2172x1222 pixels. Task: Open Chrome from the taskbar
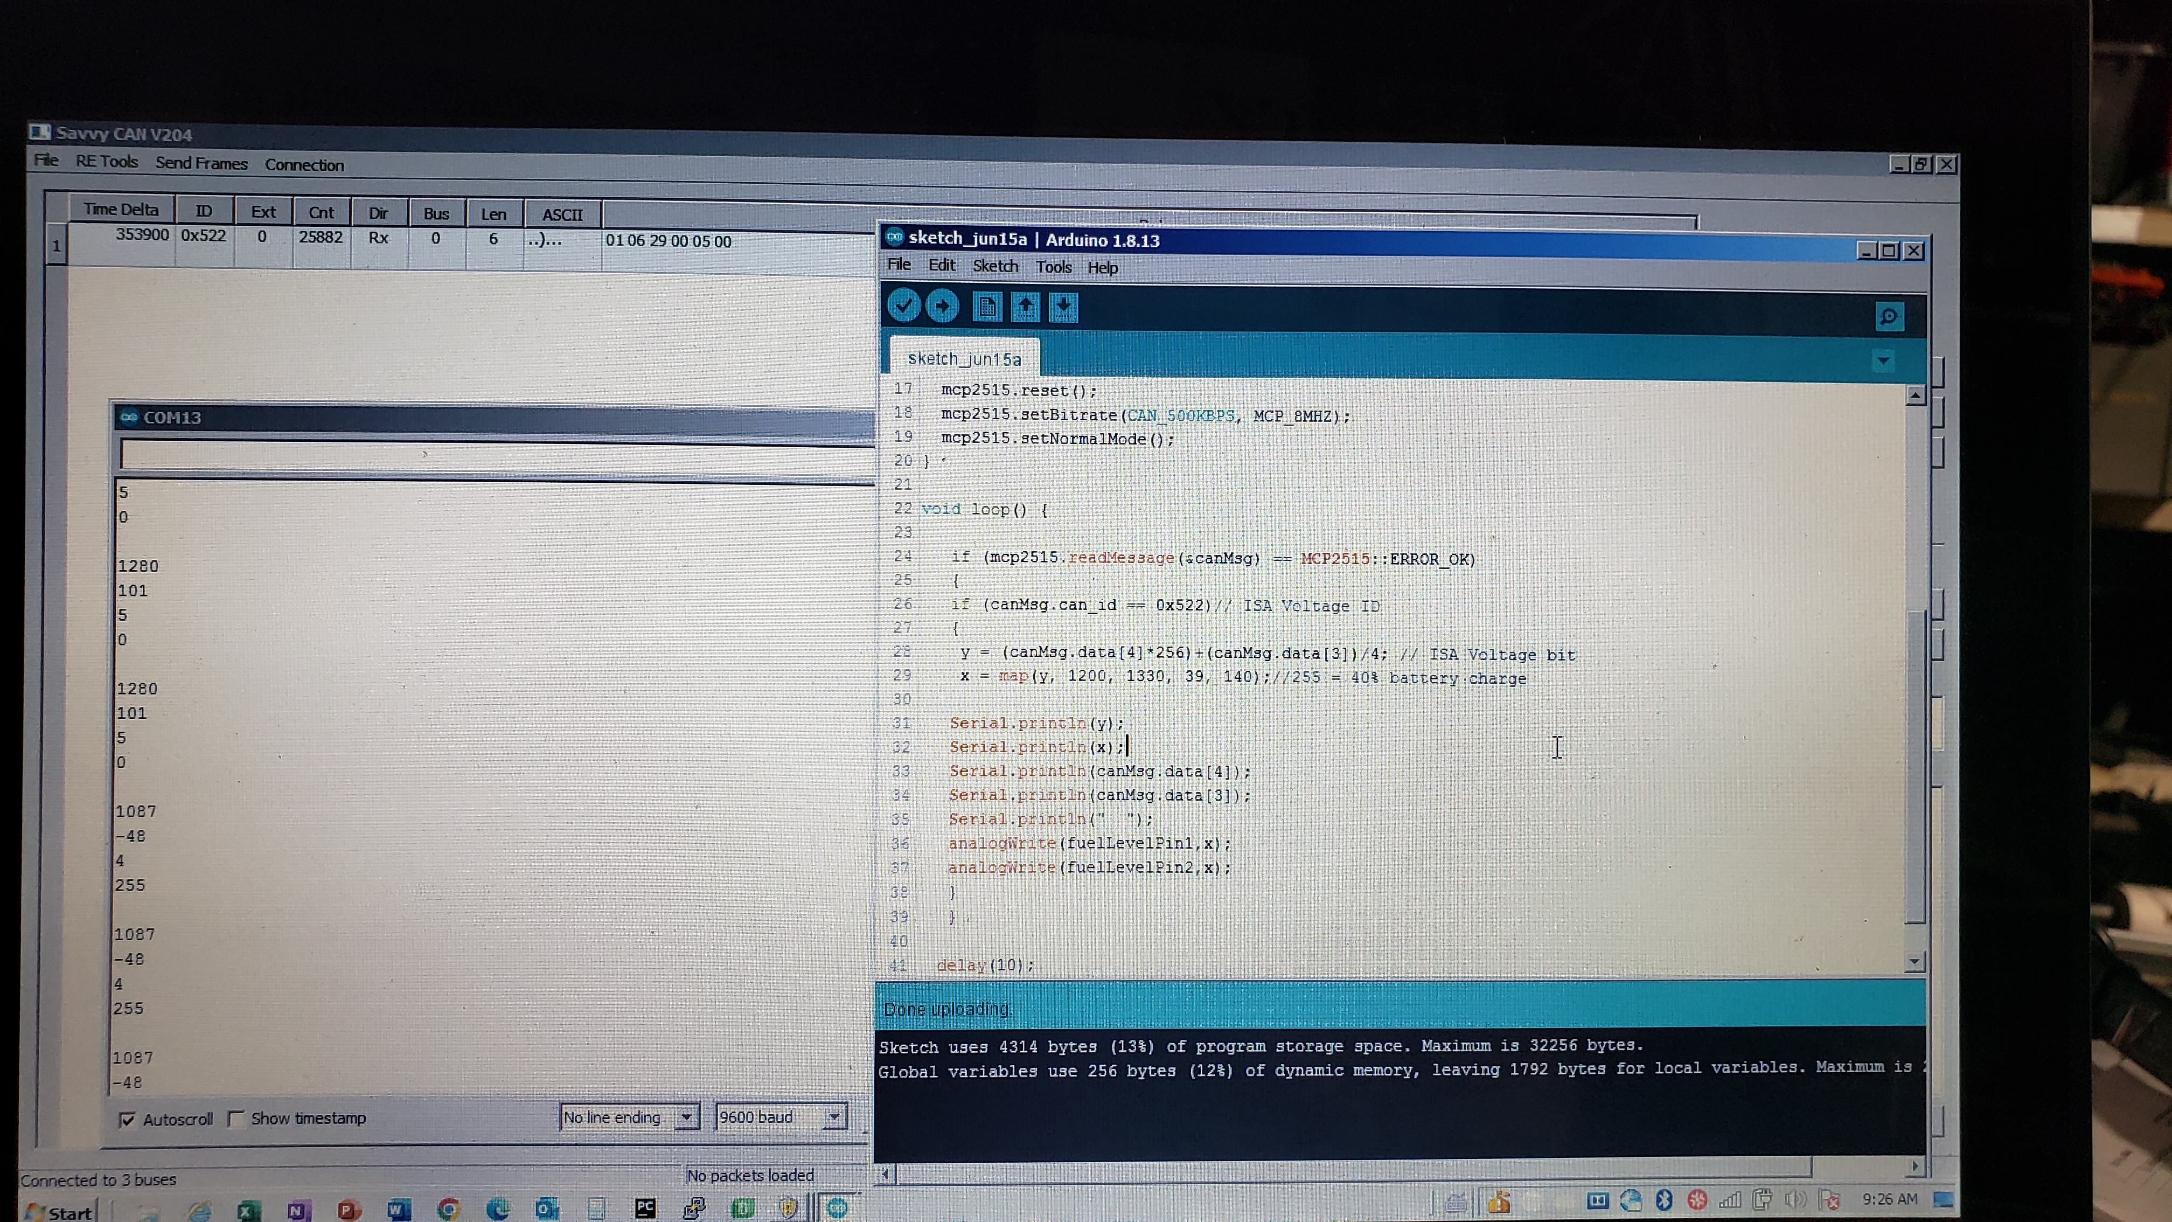coord(449,1210)
